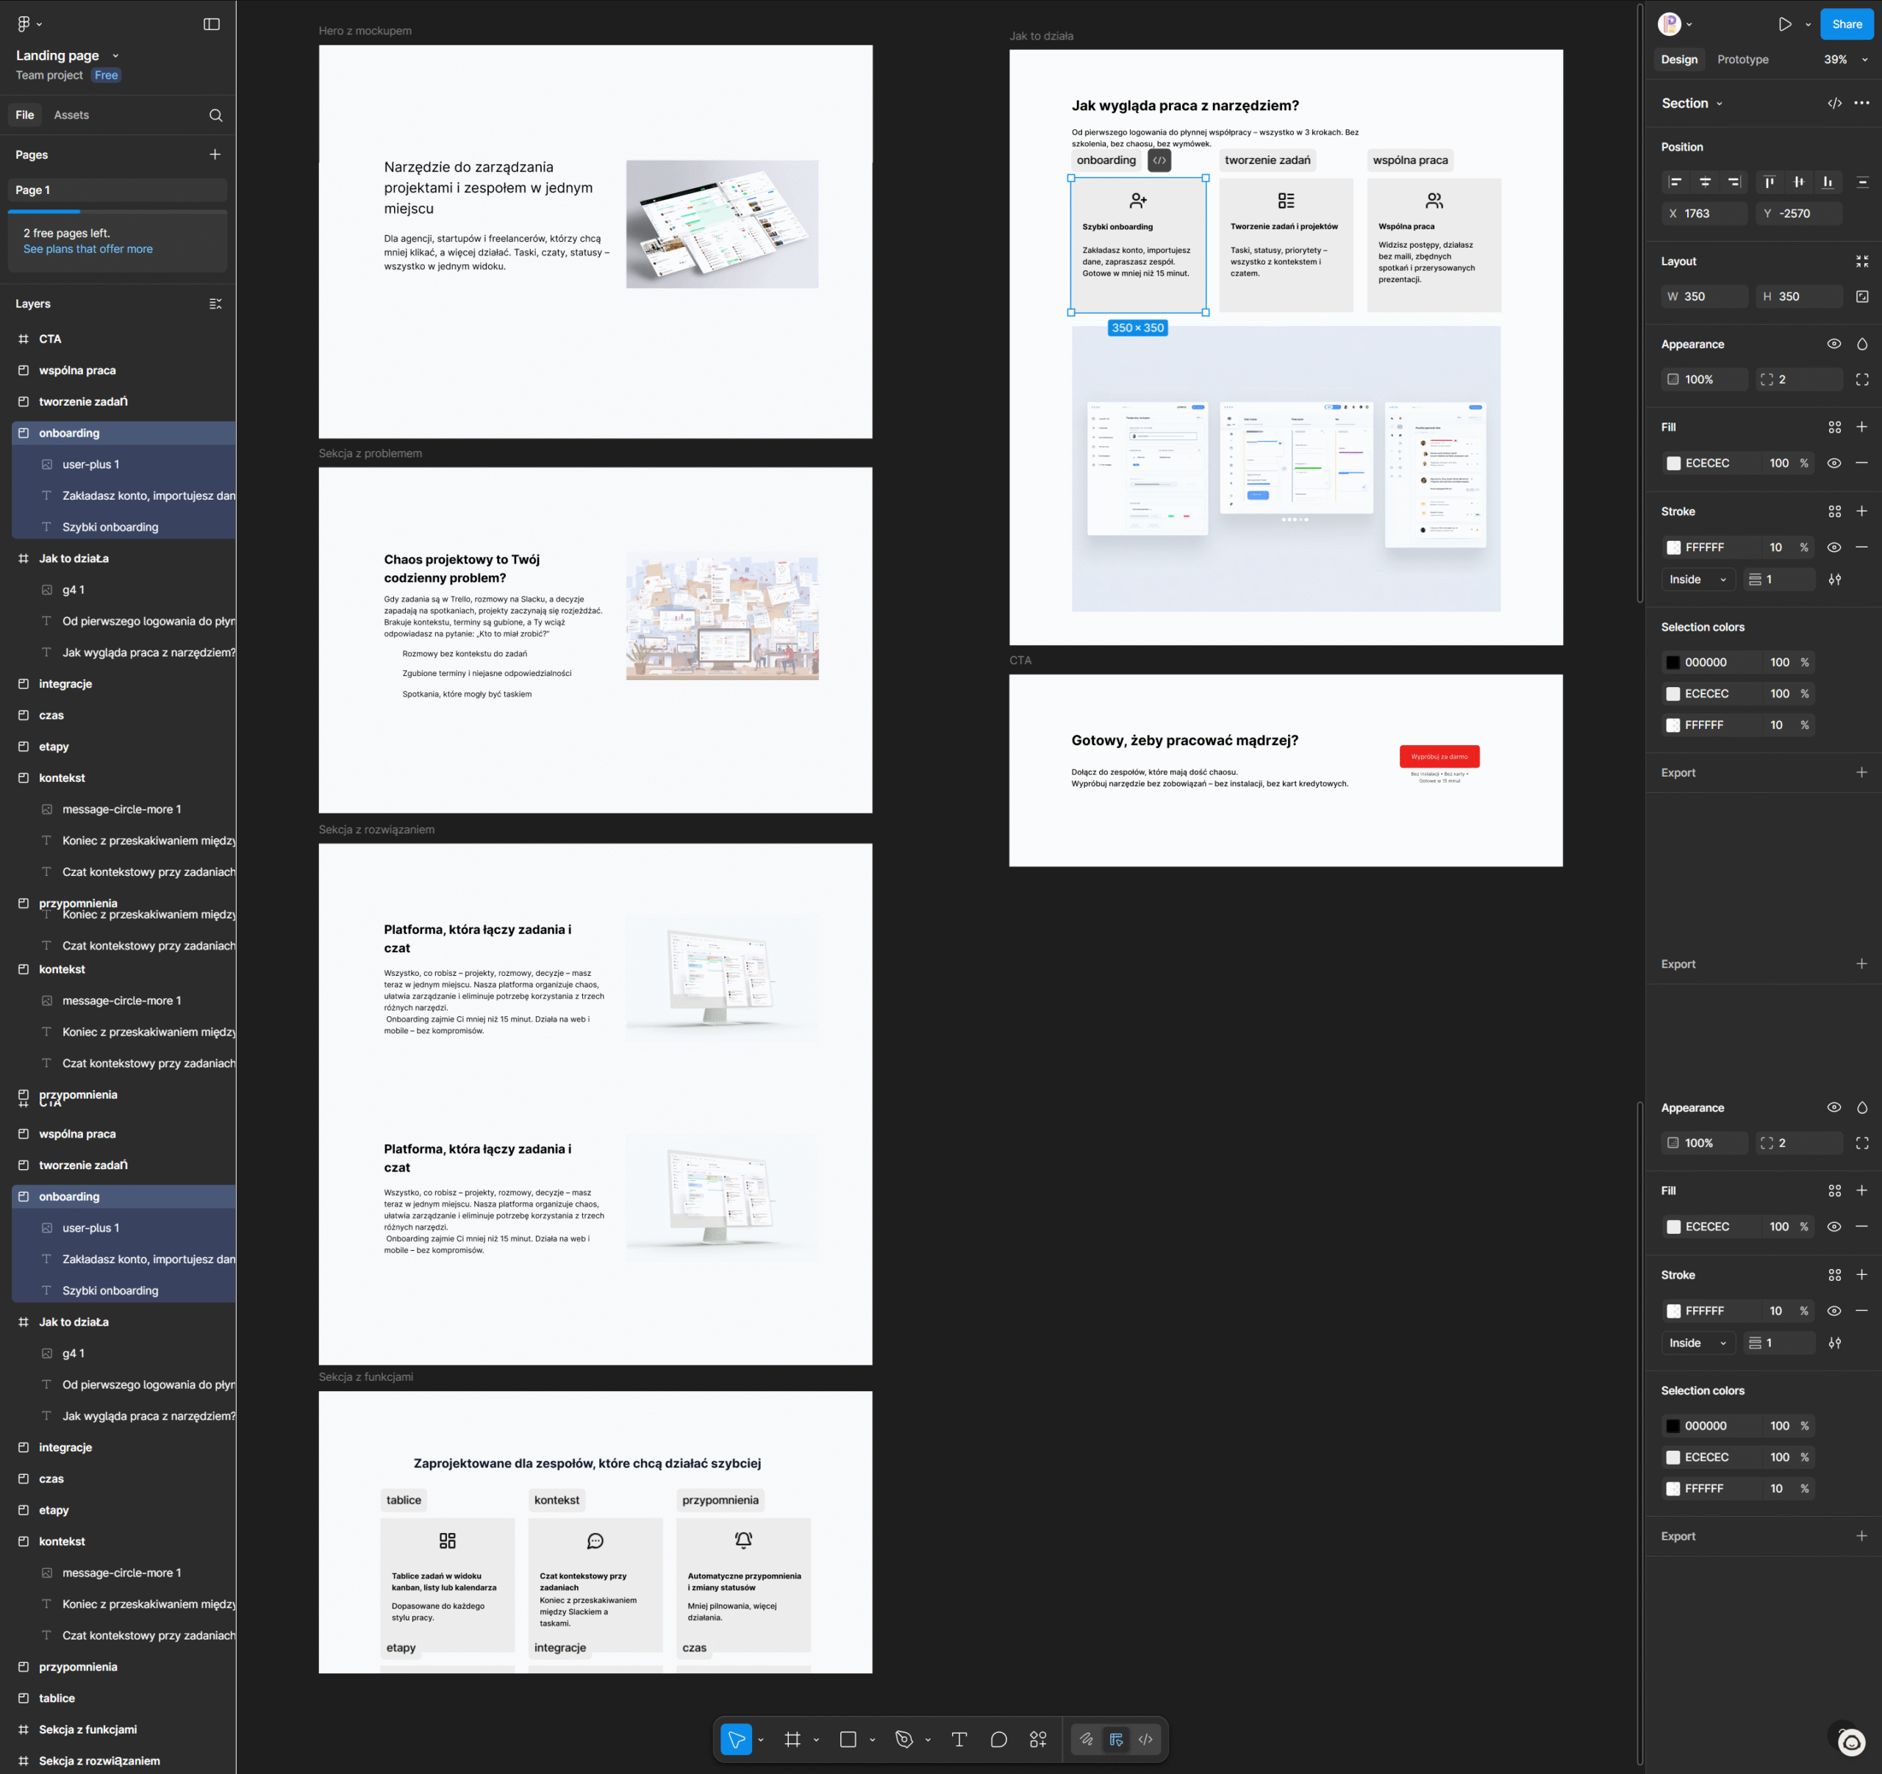Image resolution: width=1882 pixels, height=1774 pixels.
Task: Toggle layer visibility in Appearance section
Action: pyautogui.click(x=1833, y=343)
